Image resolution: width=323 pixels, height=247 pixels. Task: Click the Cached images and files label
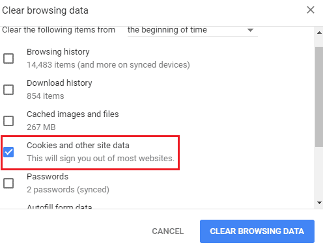click(73, 114)
